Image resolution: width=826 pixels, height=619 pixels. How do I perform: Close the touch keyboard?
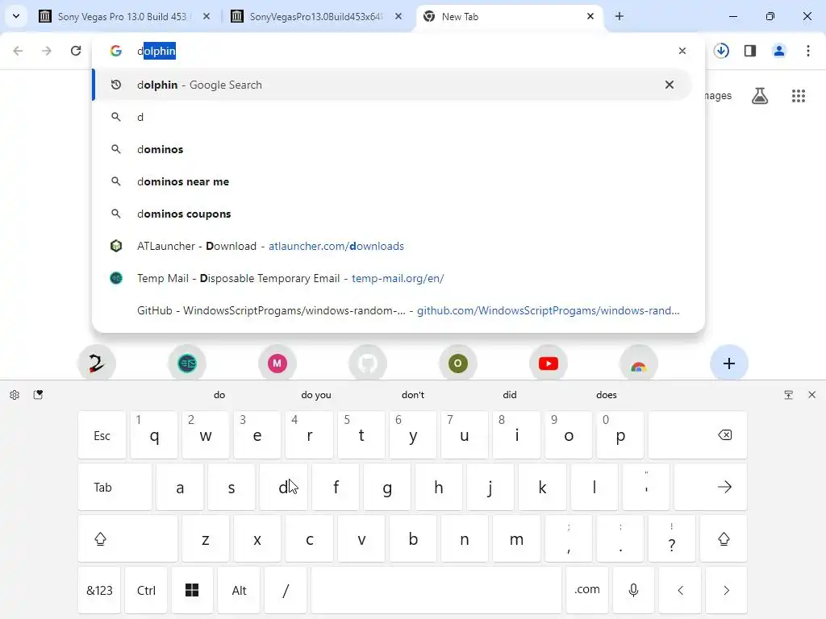click(811, 395)
